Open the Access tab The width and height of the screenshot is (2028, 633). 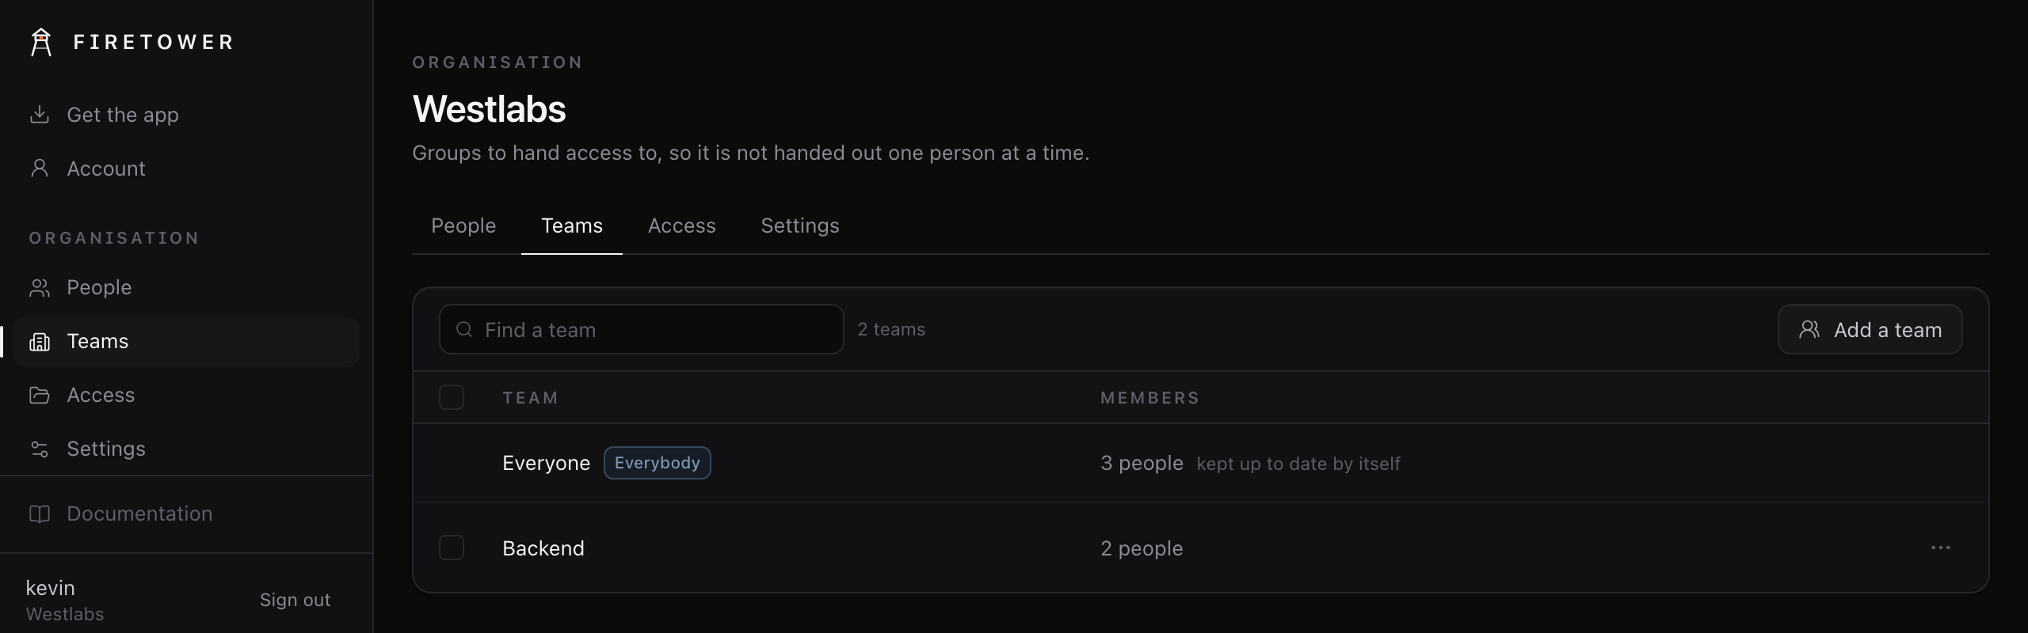coord(682,226)
